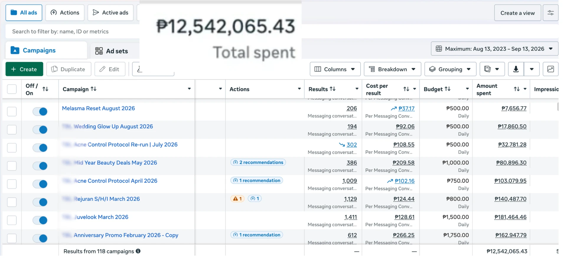The width and height of the screenshot is (567, 258).
Task: Sort by Cost per result arrows
Action: pyautogui.click(x=406, y=89)
